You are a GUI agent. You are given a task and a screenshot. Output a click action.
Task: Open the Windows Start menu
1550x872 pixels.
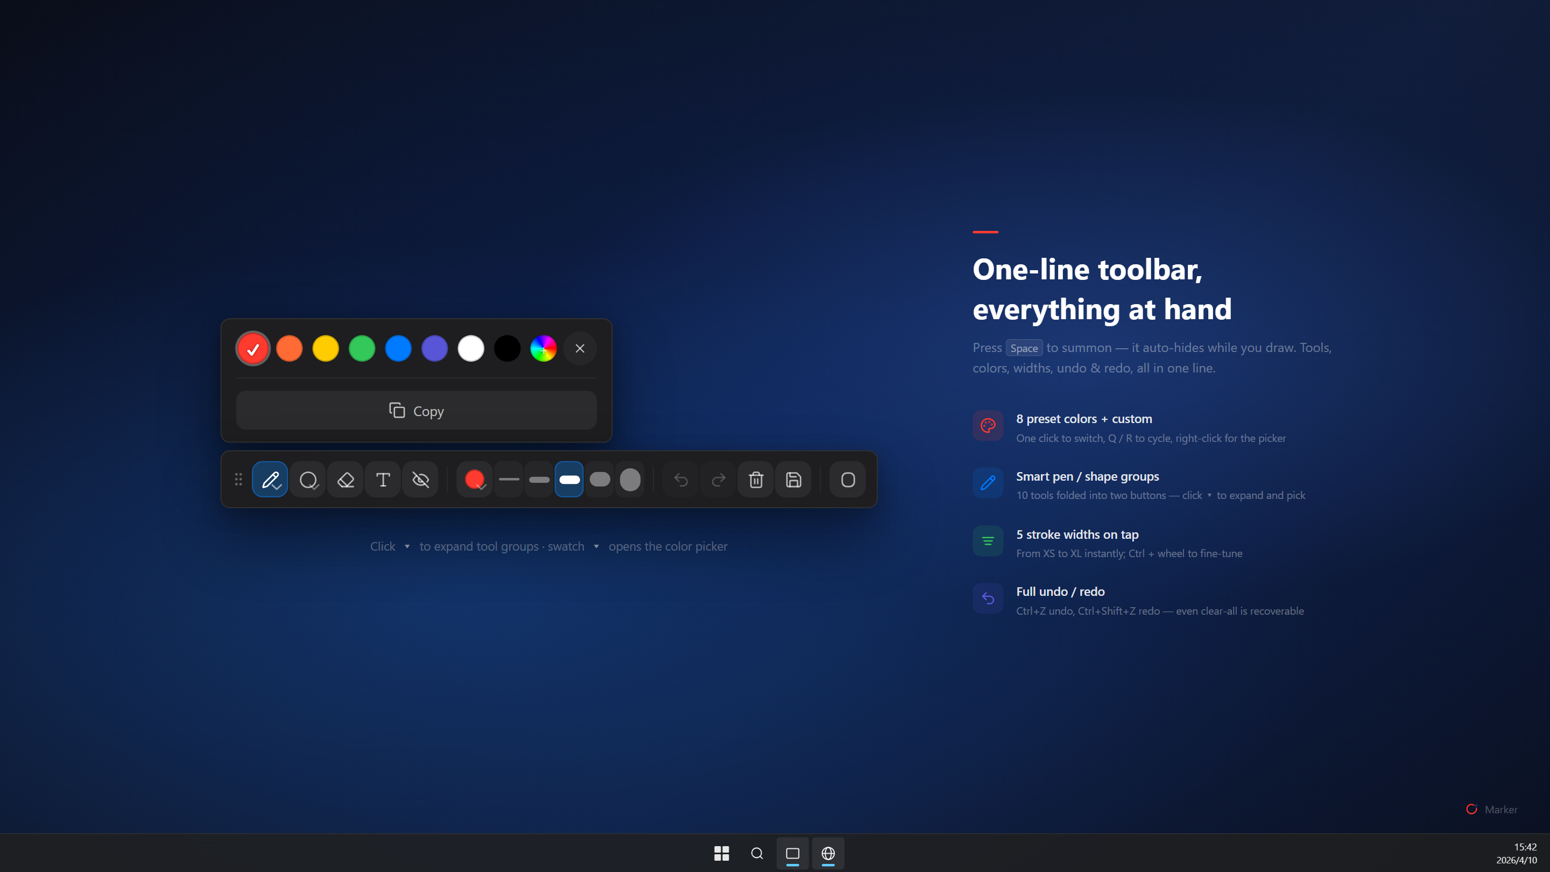coord(721,853)
